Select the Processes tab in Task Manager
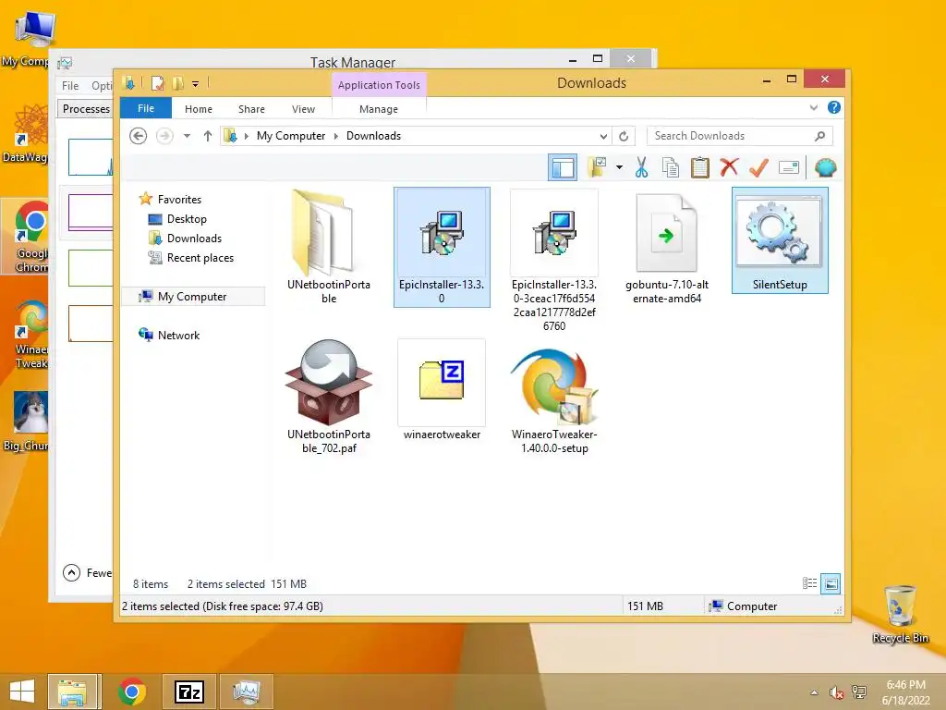The image size is (946, 710). [x=86, y=109]
